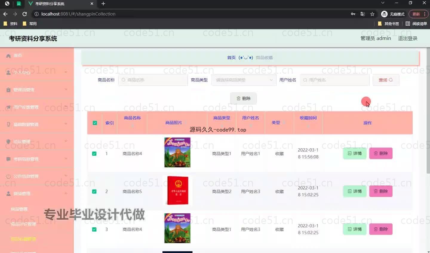Open the 商品评价管理 submenu item
The height and width of the screenshot is (253, 430).
click(23, 224)
